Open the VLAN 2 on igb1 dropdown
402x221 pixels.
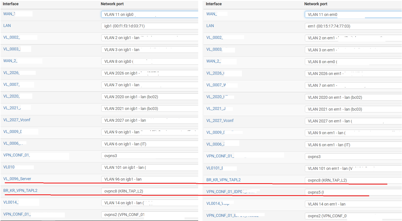coord(150,38)
